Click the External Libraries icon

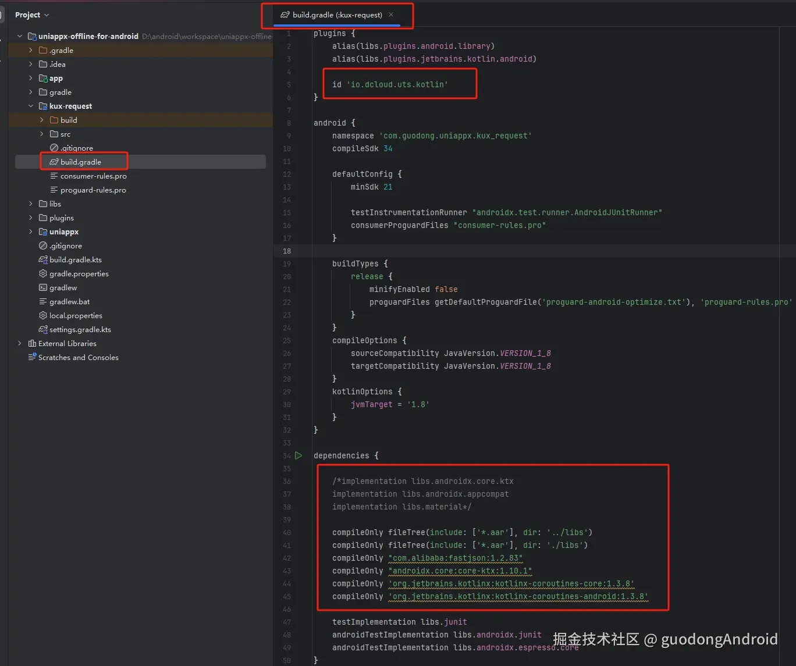click(x=33, y=343)
